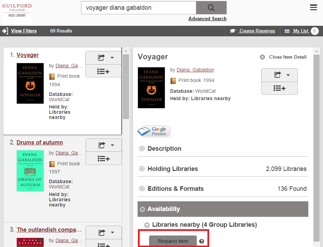Open My List link
The width and height of the screenshot is (323, 247).
(x=301, y=31)
